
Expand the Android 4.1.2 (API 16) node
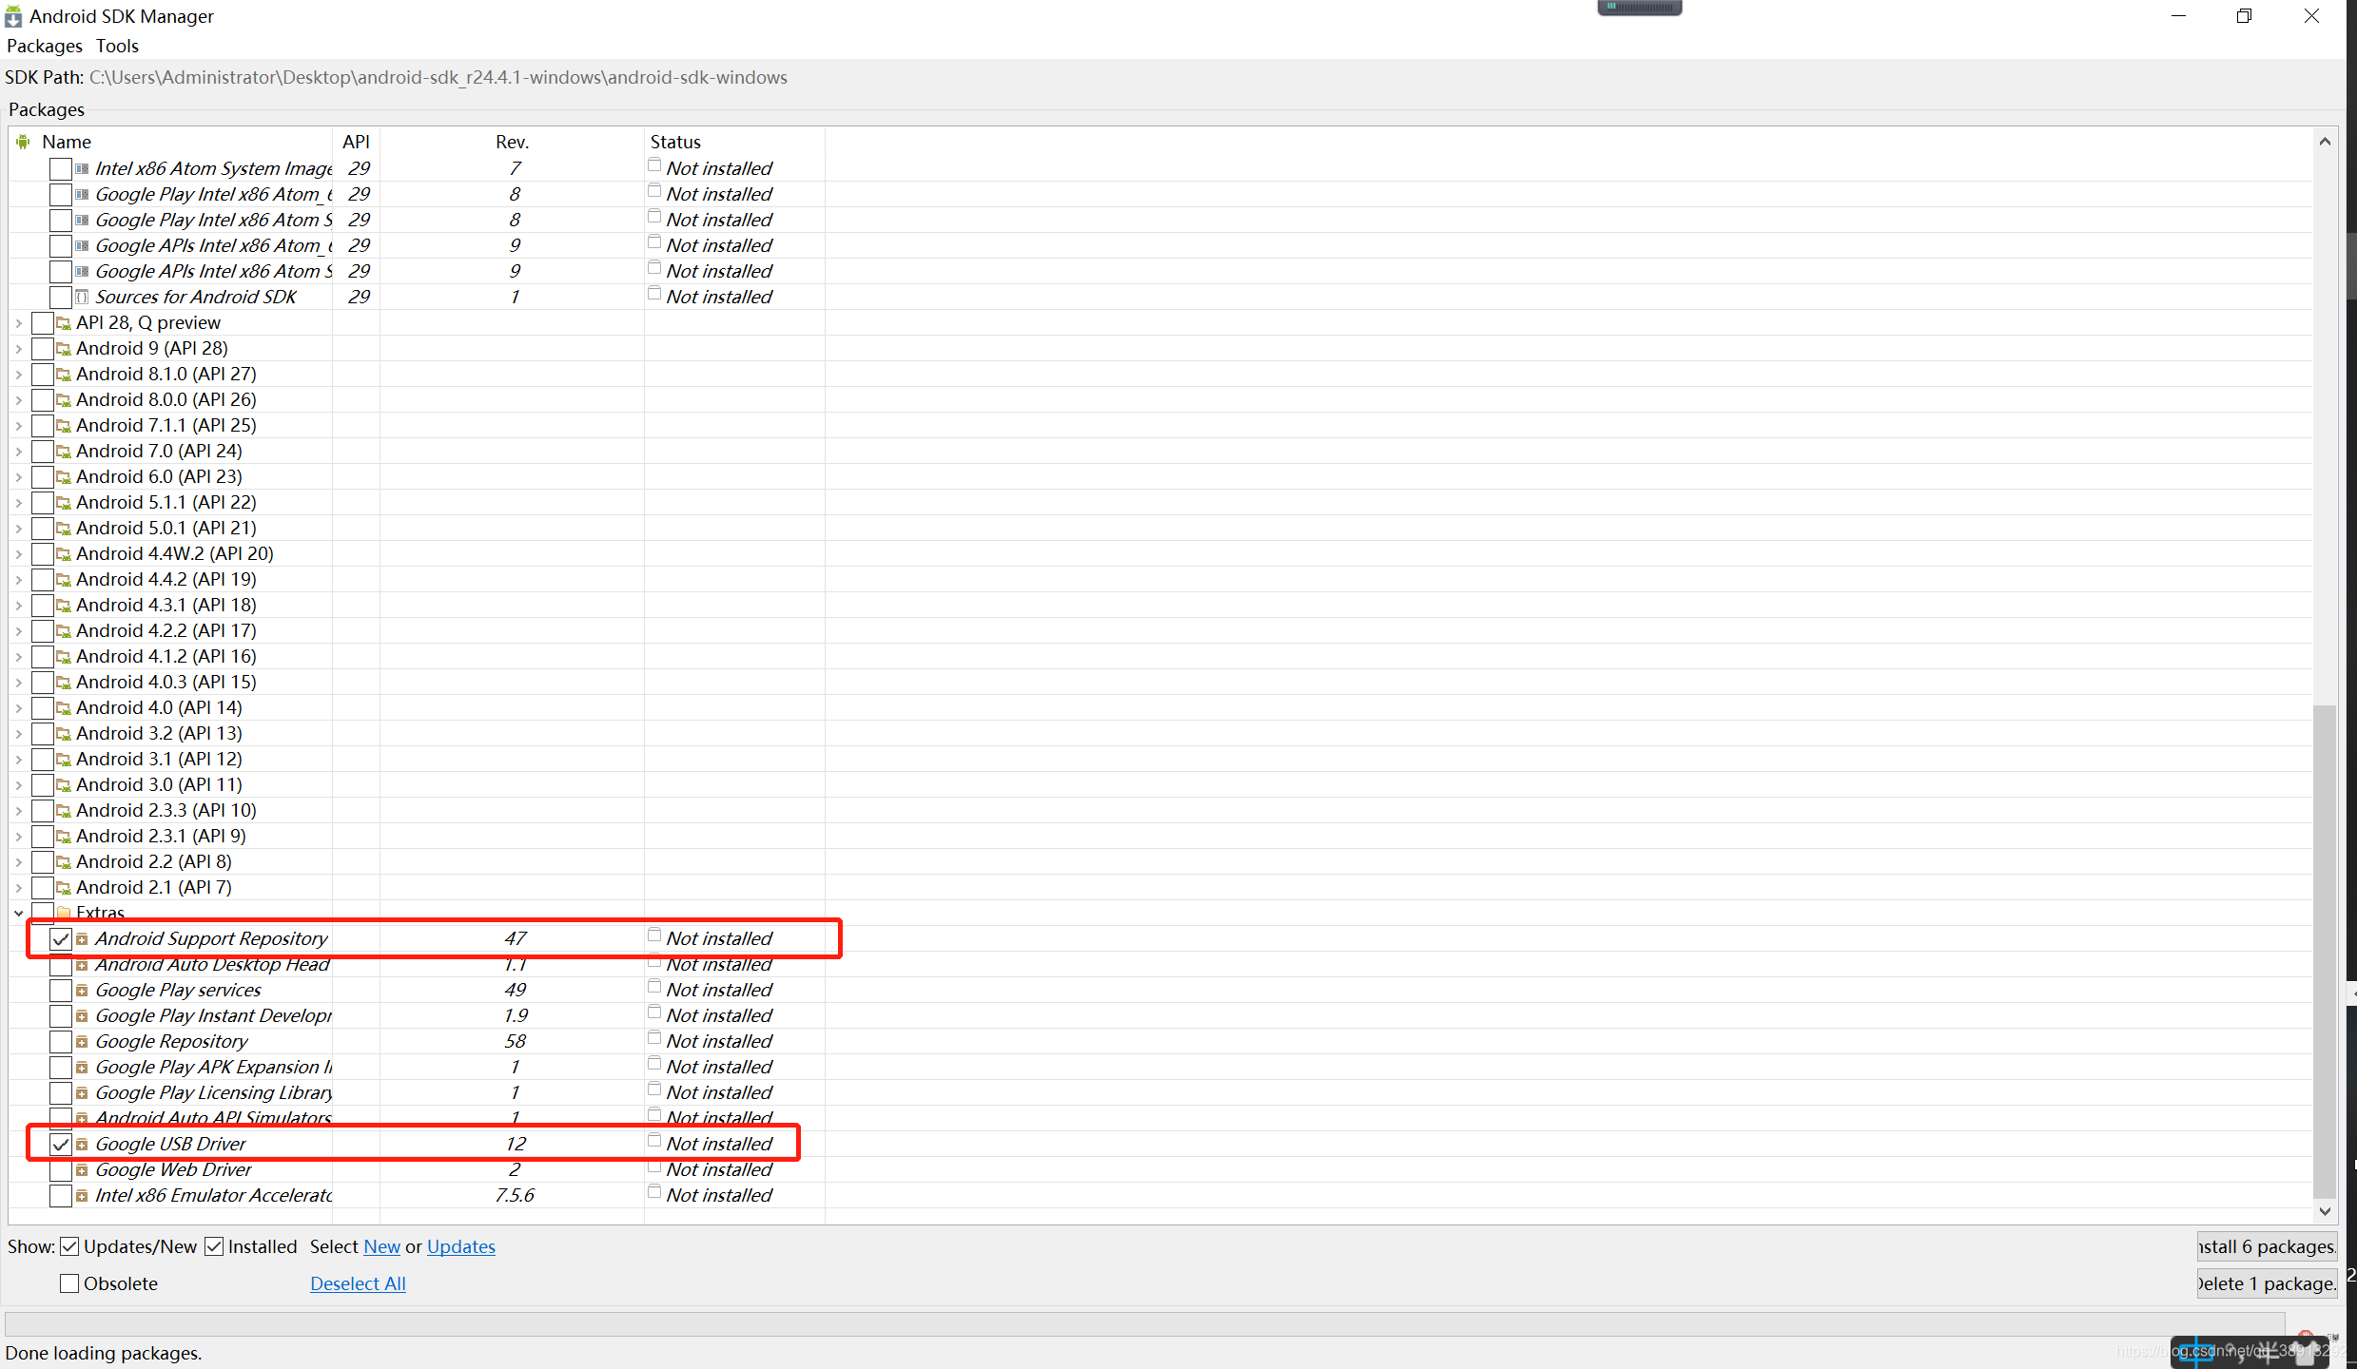tap(18, 657)
